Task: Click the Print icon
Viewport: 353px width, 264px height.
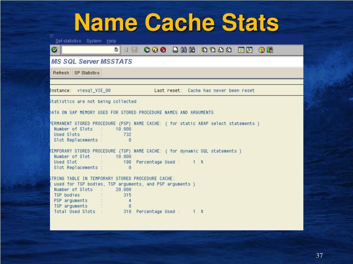Action: click(175, 49)
